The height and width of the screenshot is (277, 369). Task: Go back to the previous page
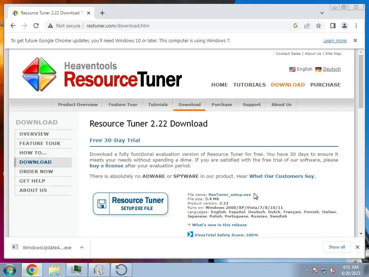pos(13,26)
